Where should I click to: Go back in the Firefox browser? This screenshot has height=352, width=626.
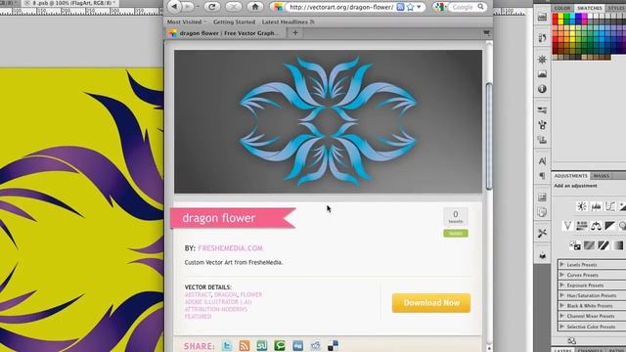[174, 7]
